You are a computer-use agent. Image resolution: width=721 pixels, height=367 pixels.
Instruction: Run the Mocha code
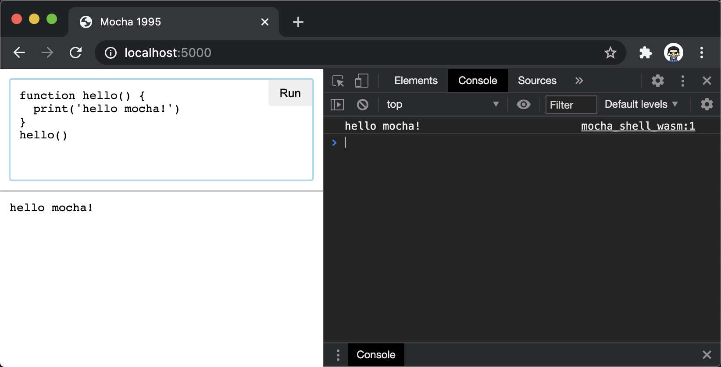coord(290,93)
